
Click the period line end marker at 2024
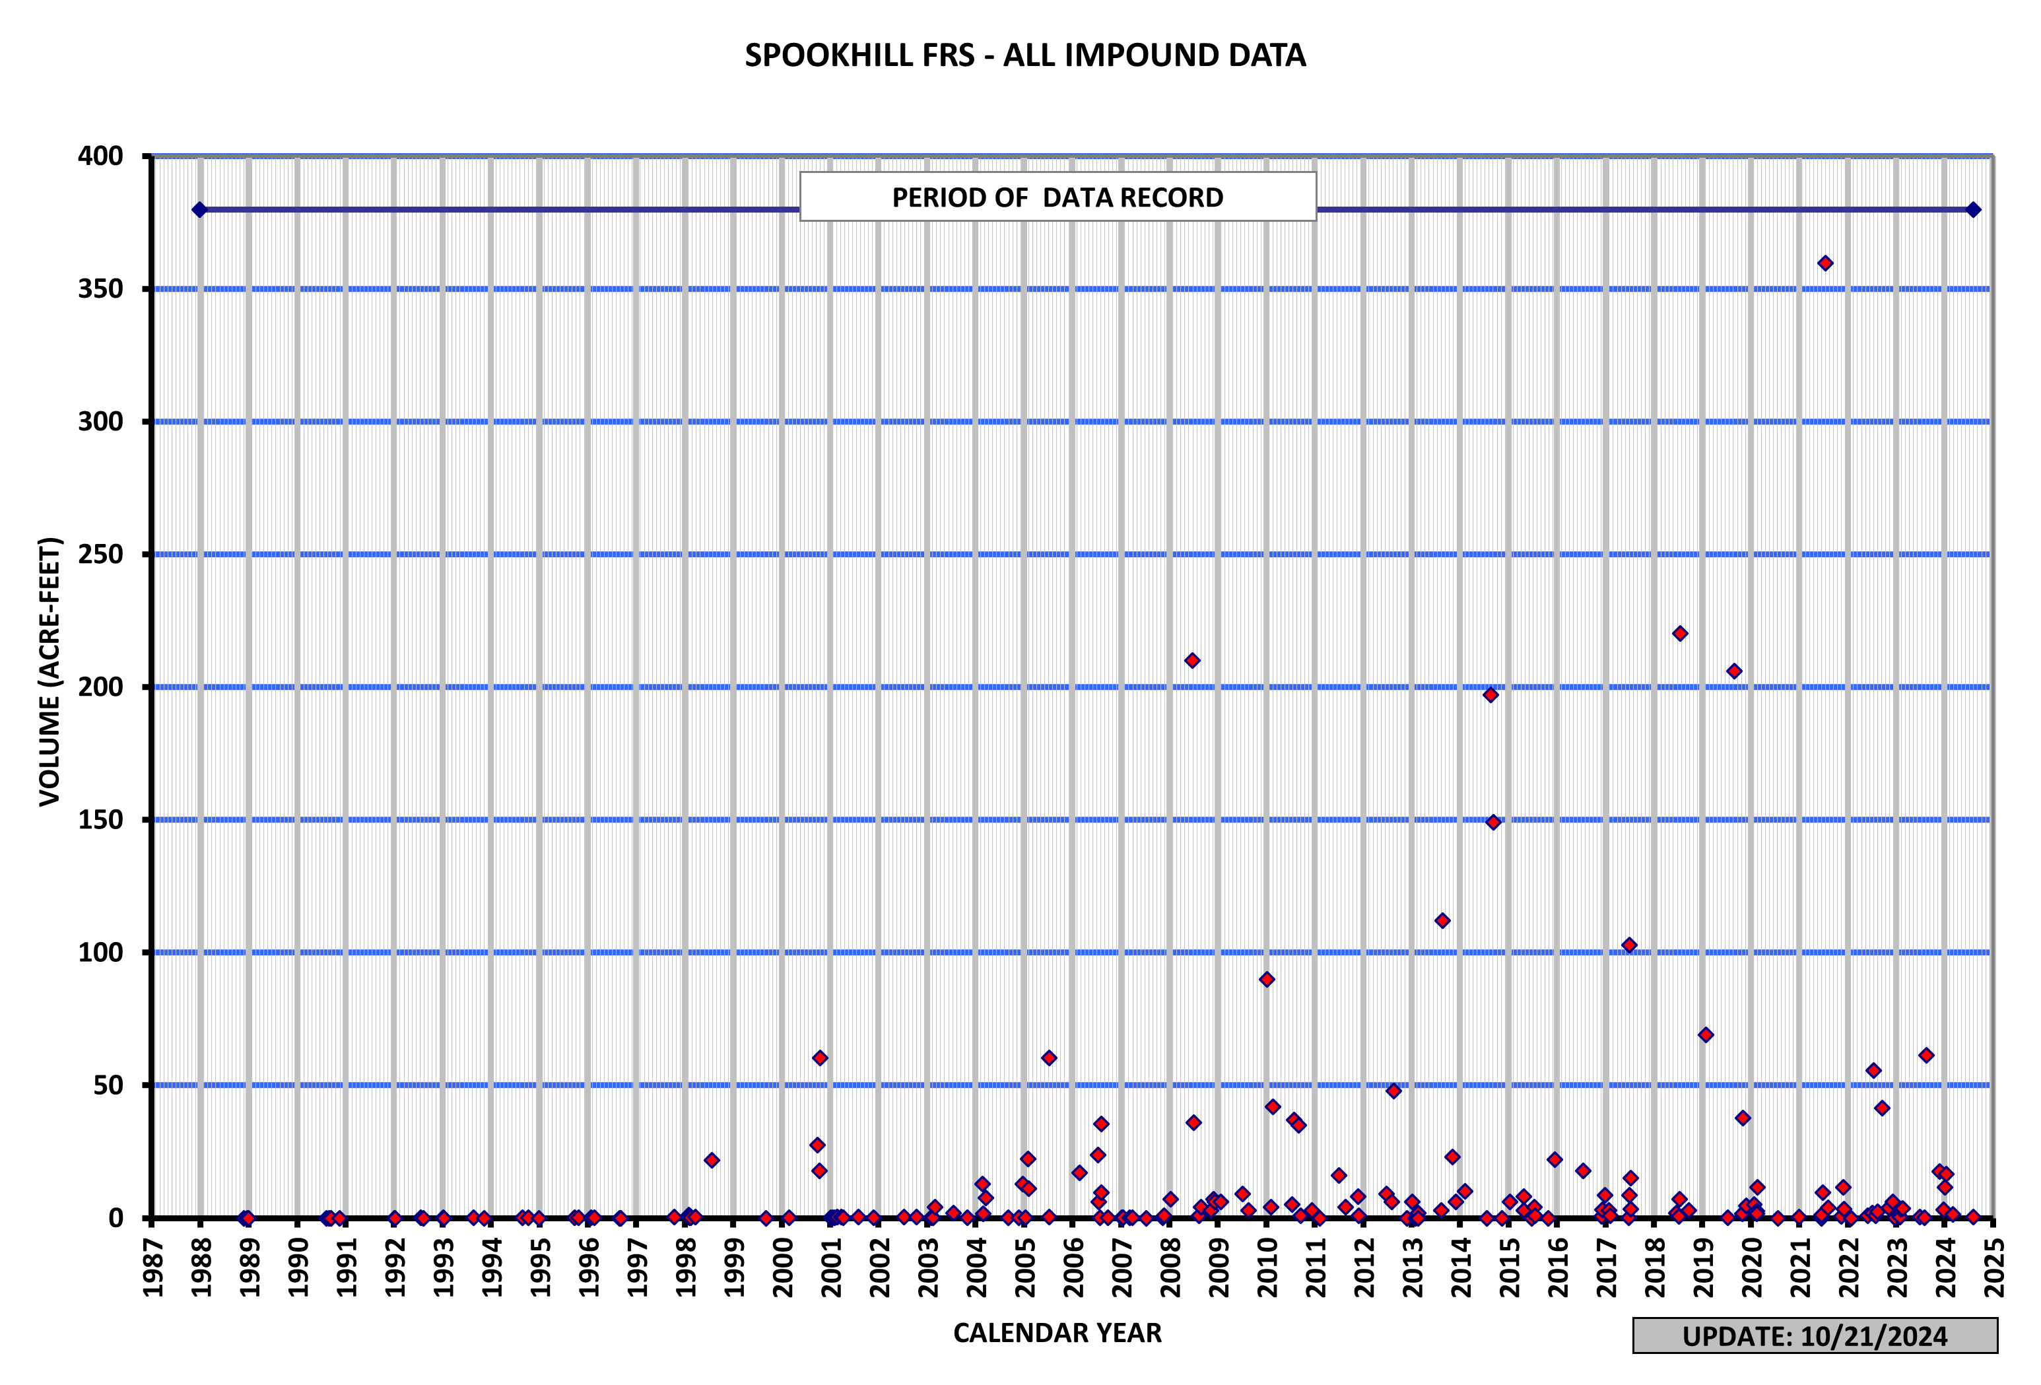1974,210
